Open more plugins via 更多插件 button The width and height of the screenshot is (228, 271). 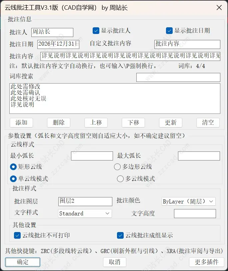tap(207, 262)
